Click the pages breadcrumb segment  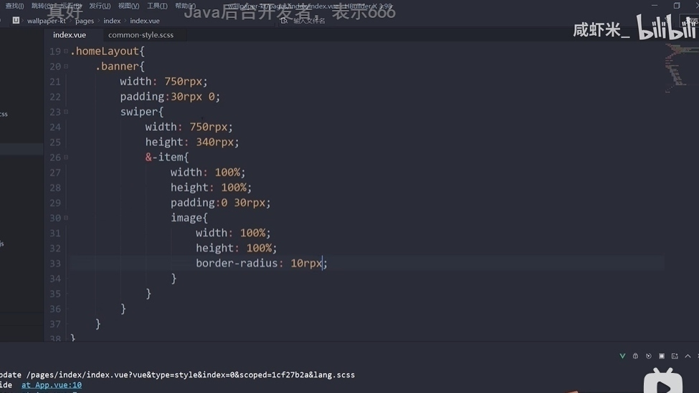tap(85, 21)
